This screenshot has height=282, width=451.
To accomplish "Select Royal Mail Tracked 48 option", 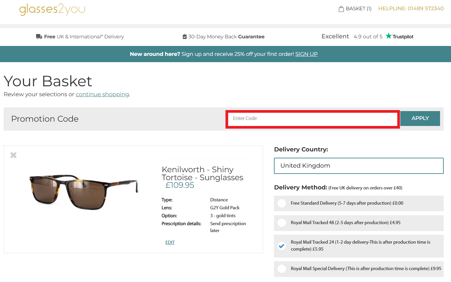I will coord(359,223).
